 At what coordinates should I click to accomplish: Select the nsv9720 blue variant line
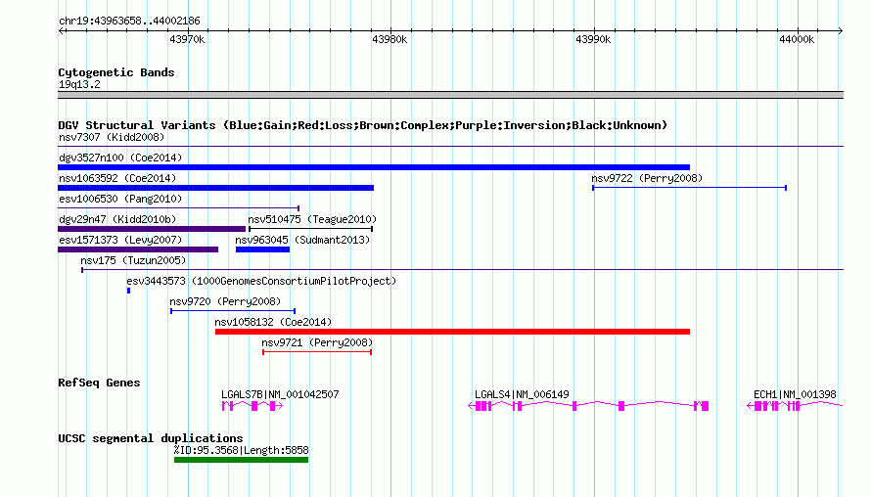(233, 311)
